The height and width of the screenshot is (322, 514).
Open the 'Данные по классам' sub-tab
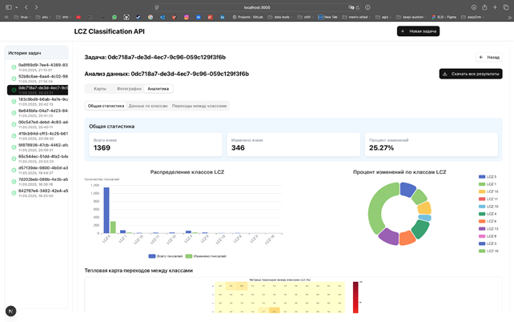[x=148, y=106]
